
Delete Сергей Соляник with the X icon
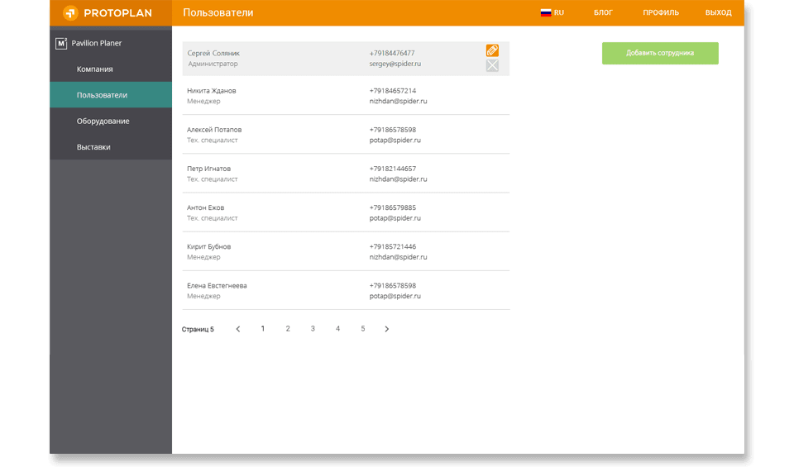click(x=492, y=65)
